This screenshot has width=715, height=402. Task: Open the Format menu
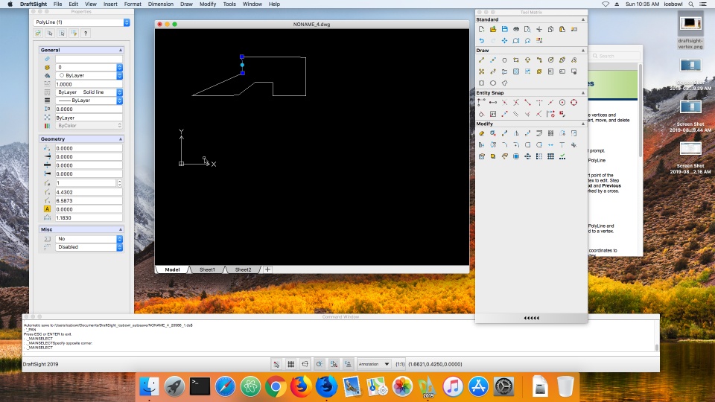coord(133,4)
